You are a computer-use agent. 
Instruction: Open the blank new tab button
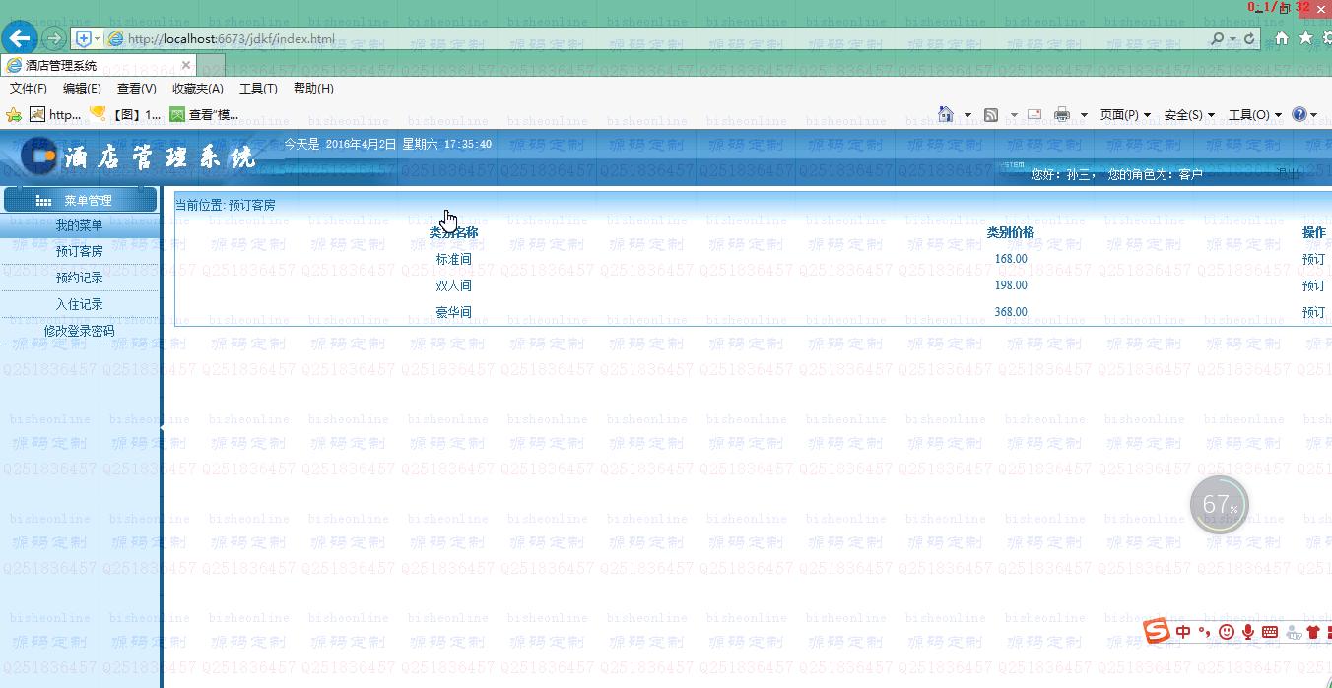(x=211, y=65)
